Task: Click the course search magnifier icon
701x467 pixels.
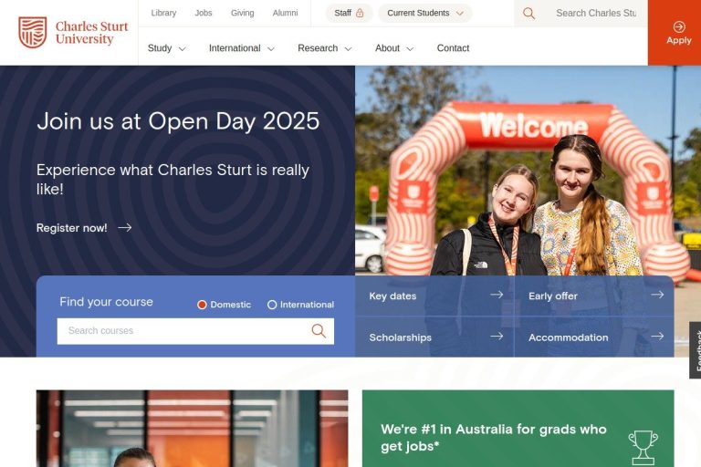Action: [x=319, y=331]
